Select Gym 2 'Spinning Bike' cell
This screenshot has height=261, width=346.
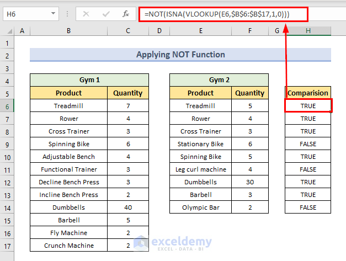200,157
